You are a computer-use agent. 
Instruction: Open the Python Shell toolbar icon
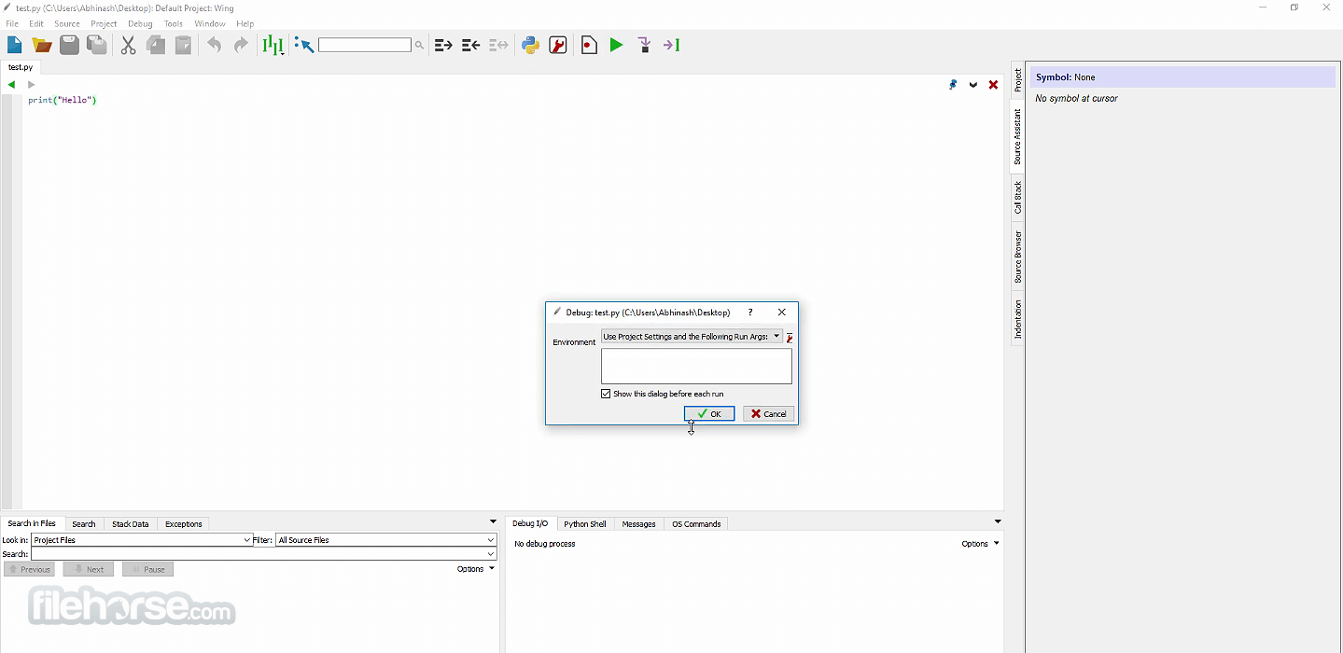[531, 45]
